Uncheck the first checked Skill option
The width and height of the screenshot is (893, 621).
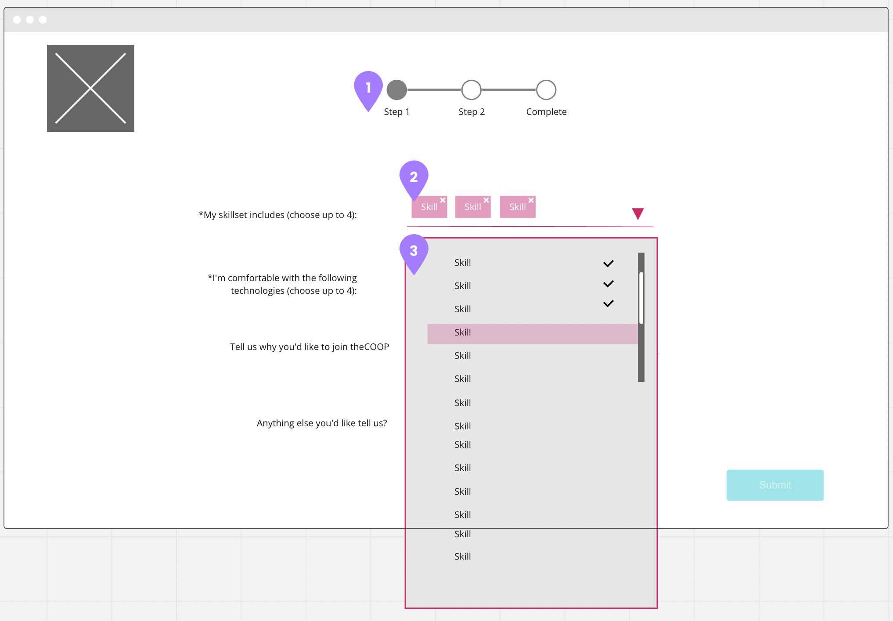[608, 263]
